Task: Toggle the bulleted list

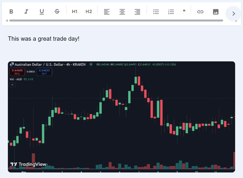Action: (156, 12)
